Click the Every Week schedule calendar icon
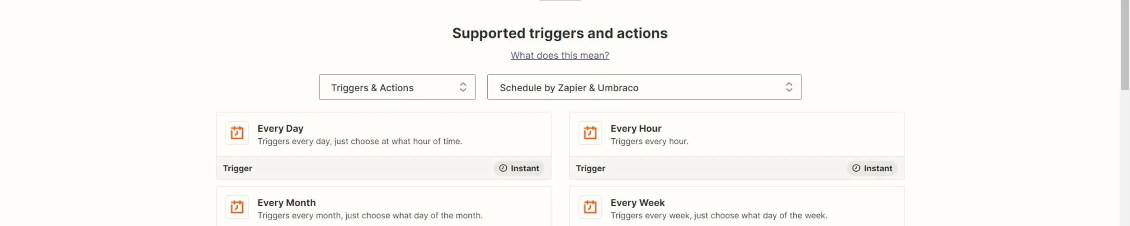 (x=590, y=207)
